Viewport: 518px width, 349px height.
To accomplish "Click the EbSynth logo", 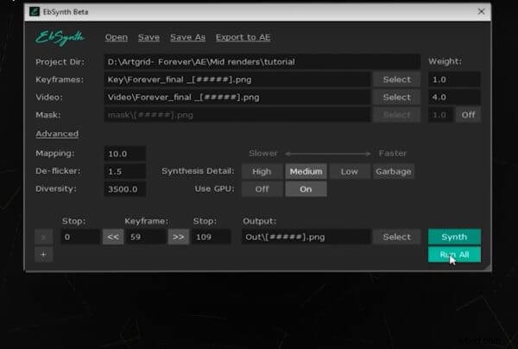I will pyautogui.click(x=61, y=38).
